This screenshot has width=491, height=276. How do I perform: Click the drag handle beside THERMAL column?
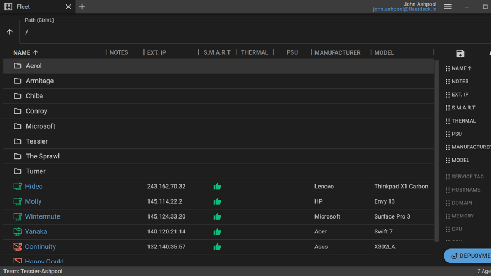pos(447,121)
